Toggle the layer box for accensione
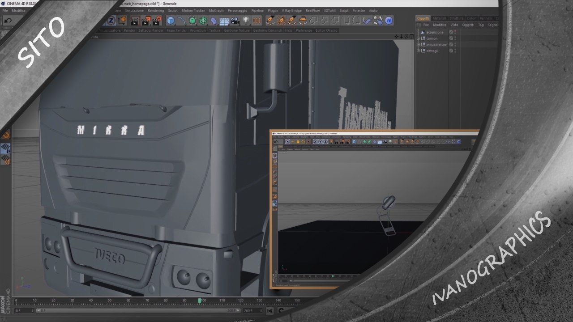The image size is (573, 322). click(451, 32)
